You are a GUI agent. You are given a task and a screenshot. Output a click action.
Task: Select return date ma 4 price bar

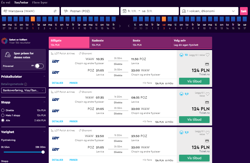170,19
